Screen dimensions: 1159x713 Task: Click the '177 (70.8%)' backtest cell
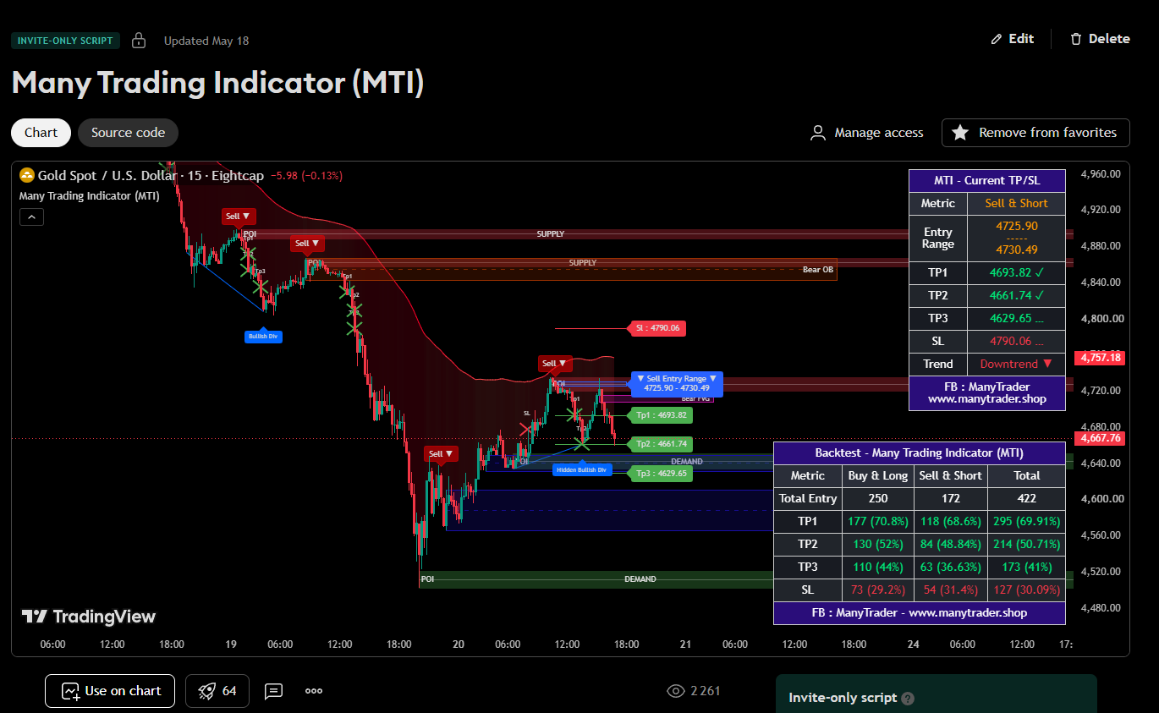point(878,522)
